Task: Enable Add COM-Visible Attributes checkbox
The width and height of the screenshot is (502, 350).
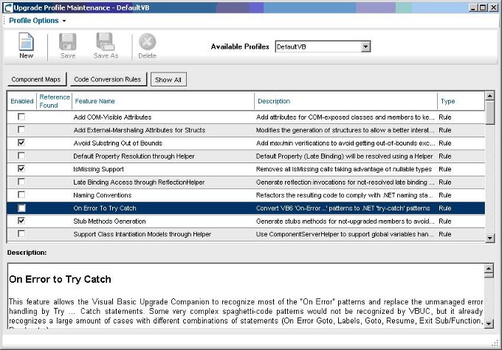Action: point(21,117)
